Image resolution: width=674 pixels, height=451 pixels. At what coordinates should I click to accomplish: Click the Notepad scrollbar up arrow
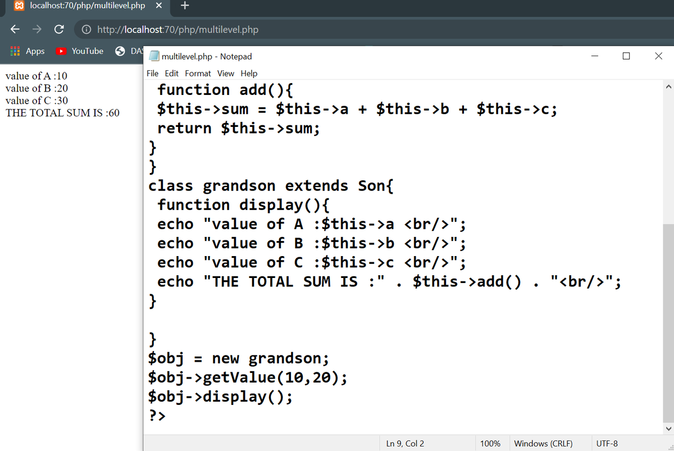pyautogui.click(x=668, y=86)
